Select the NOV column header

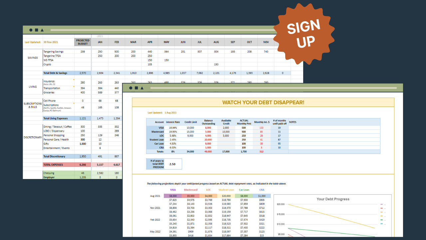[x=266, y=42]
